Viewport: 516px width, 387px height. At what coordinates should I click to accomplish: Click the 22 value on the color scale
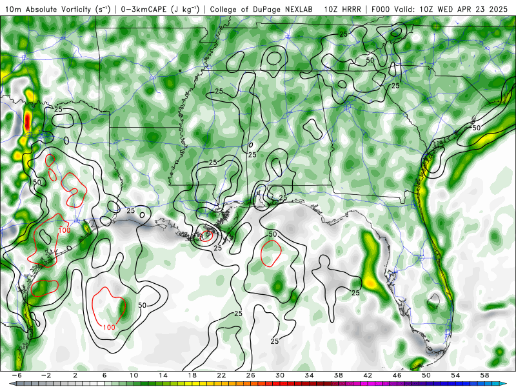coord(221,375)
